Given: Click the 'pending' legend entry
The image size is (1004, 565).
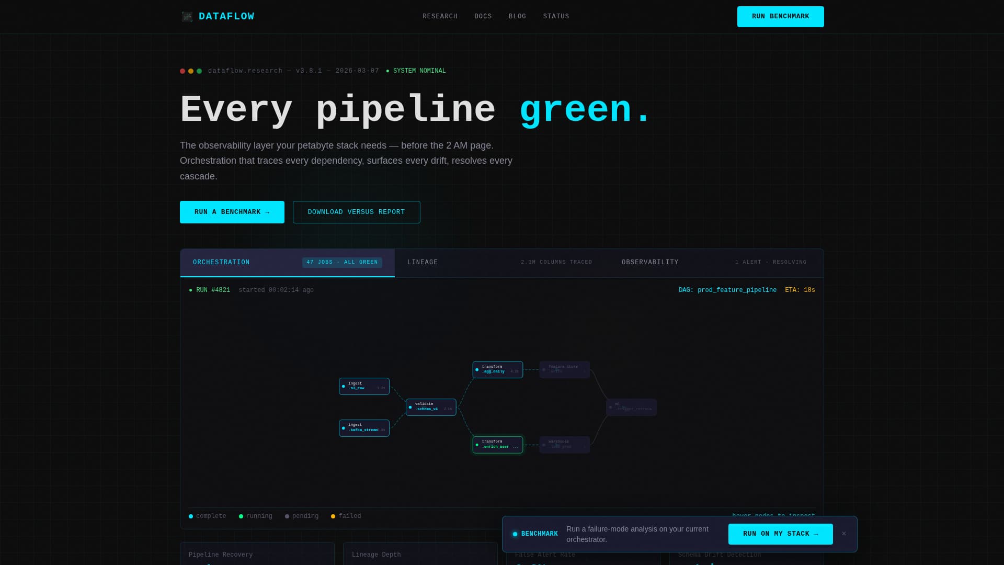Looking at the screenshot, I should (302, 516).
